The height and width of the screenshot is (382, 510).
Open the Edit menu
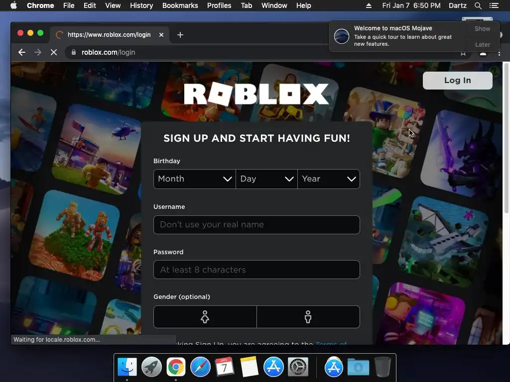(90, 5)
